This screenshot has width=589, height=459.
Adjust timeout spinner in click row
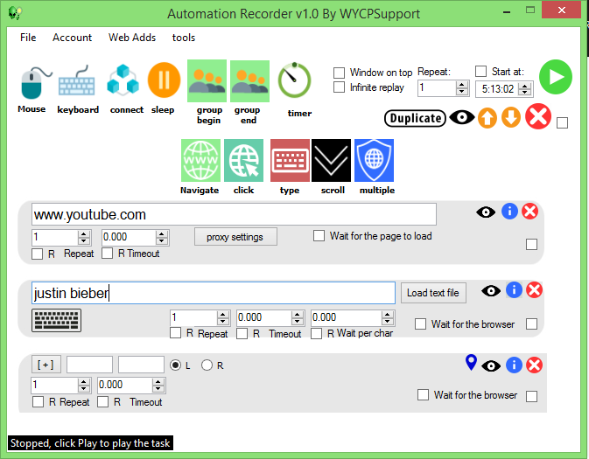[158, 386]
